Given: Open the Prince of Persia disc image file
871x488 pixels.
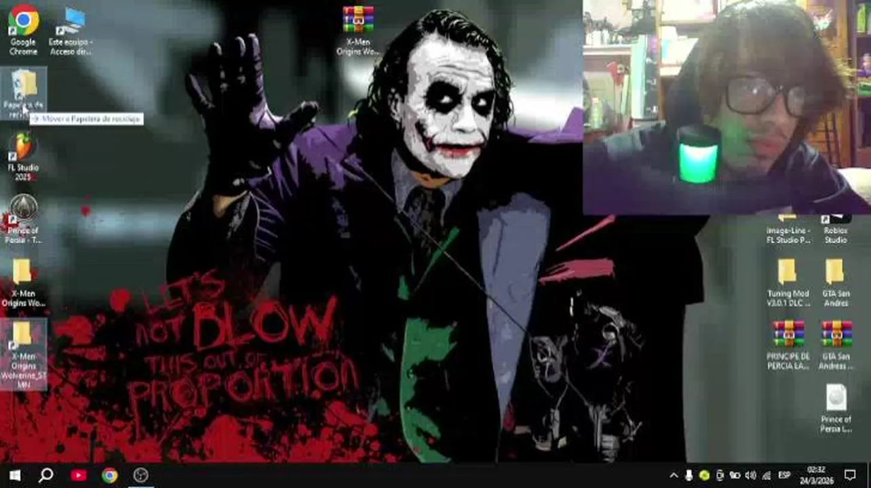Looking at the screenshot, I should click(836, 409).
